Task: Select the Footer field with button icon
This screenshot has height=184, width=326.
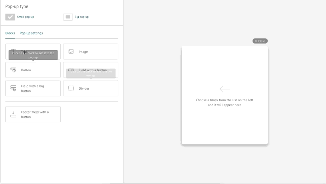Action: click(x=13, y=114)
